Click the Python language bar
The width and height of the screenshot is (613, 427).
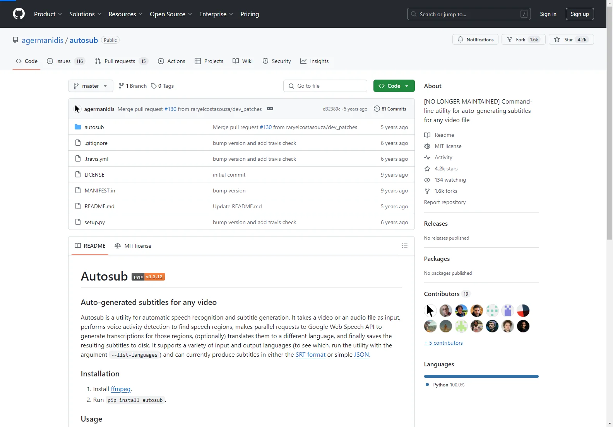[481, 376]
